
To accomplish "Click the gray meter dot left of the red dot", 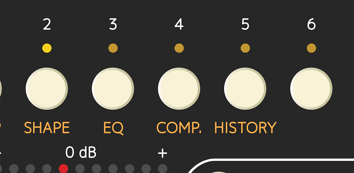I will [47, 169].
